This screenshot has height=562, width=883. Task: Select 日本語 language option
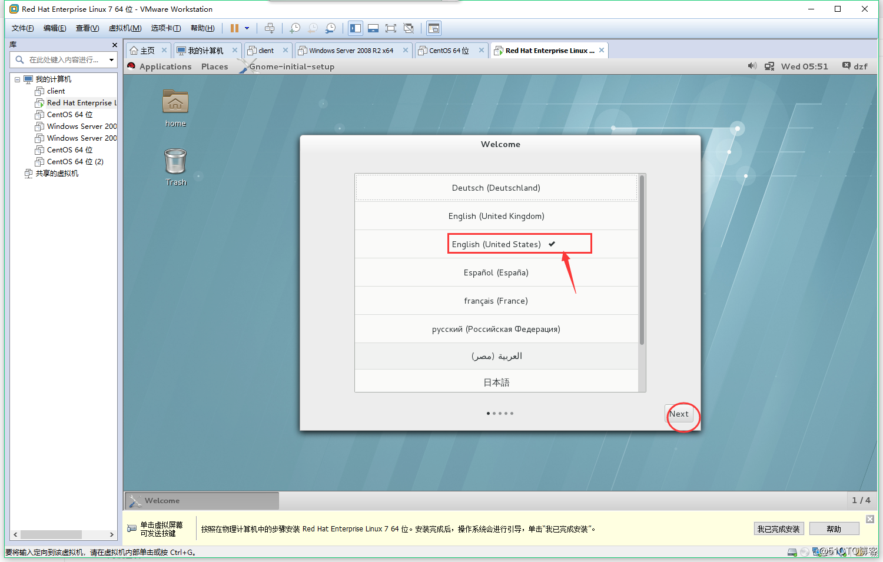click(x=496, y=381)
